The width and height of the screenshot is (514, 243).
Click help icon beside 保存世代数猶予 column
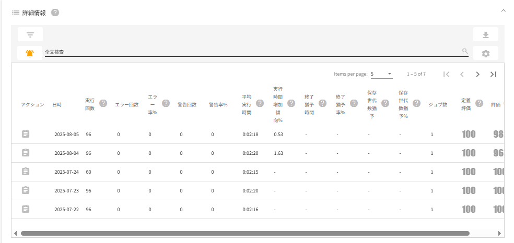[385, 103]
